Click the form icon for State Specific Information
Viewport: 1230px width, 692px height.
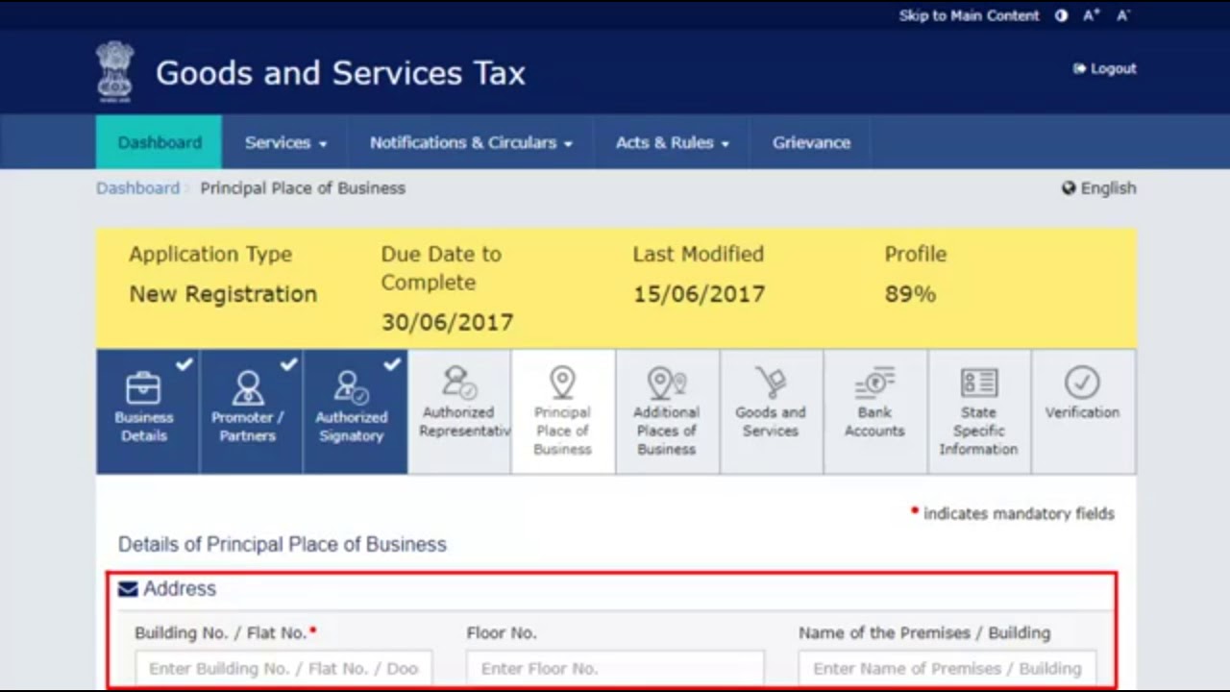978,383
